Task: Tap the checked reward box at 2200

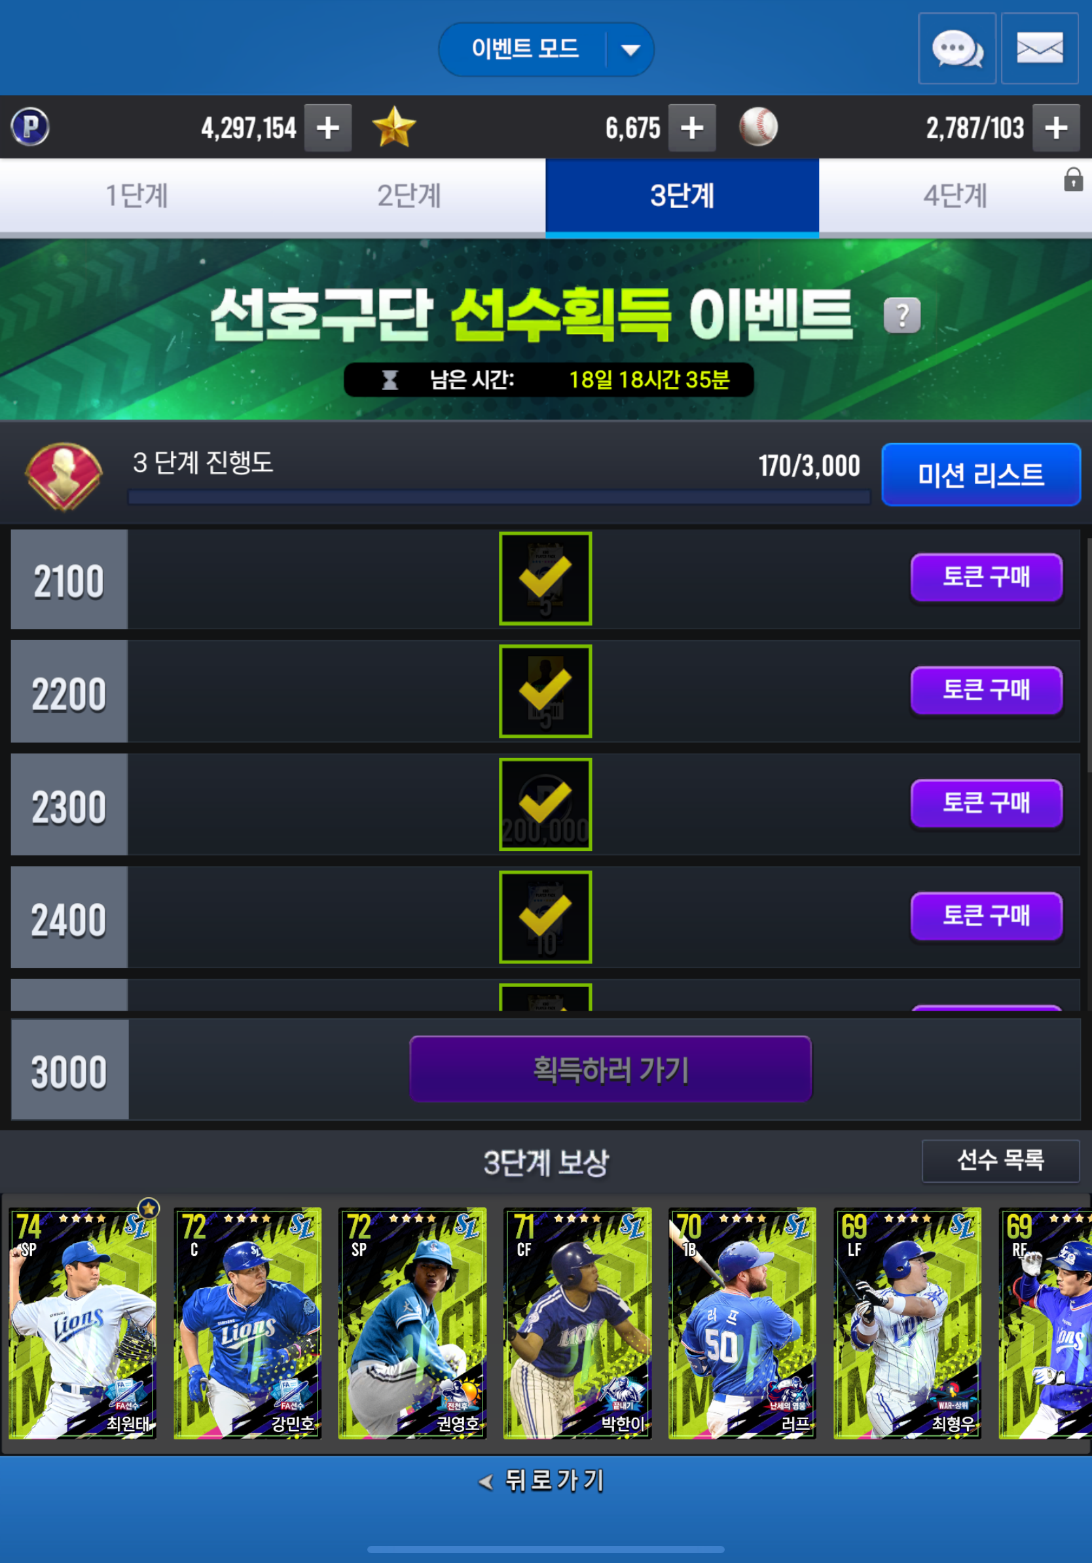Action: (x=545, y=692)
